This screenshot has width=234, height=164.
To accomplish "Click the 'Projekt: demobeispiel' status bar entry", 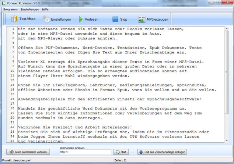I will tap(16, 160).
